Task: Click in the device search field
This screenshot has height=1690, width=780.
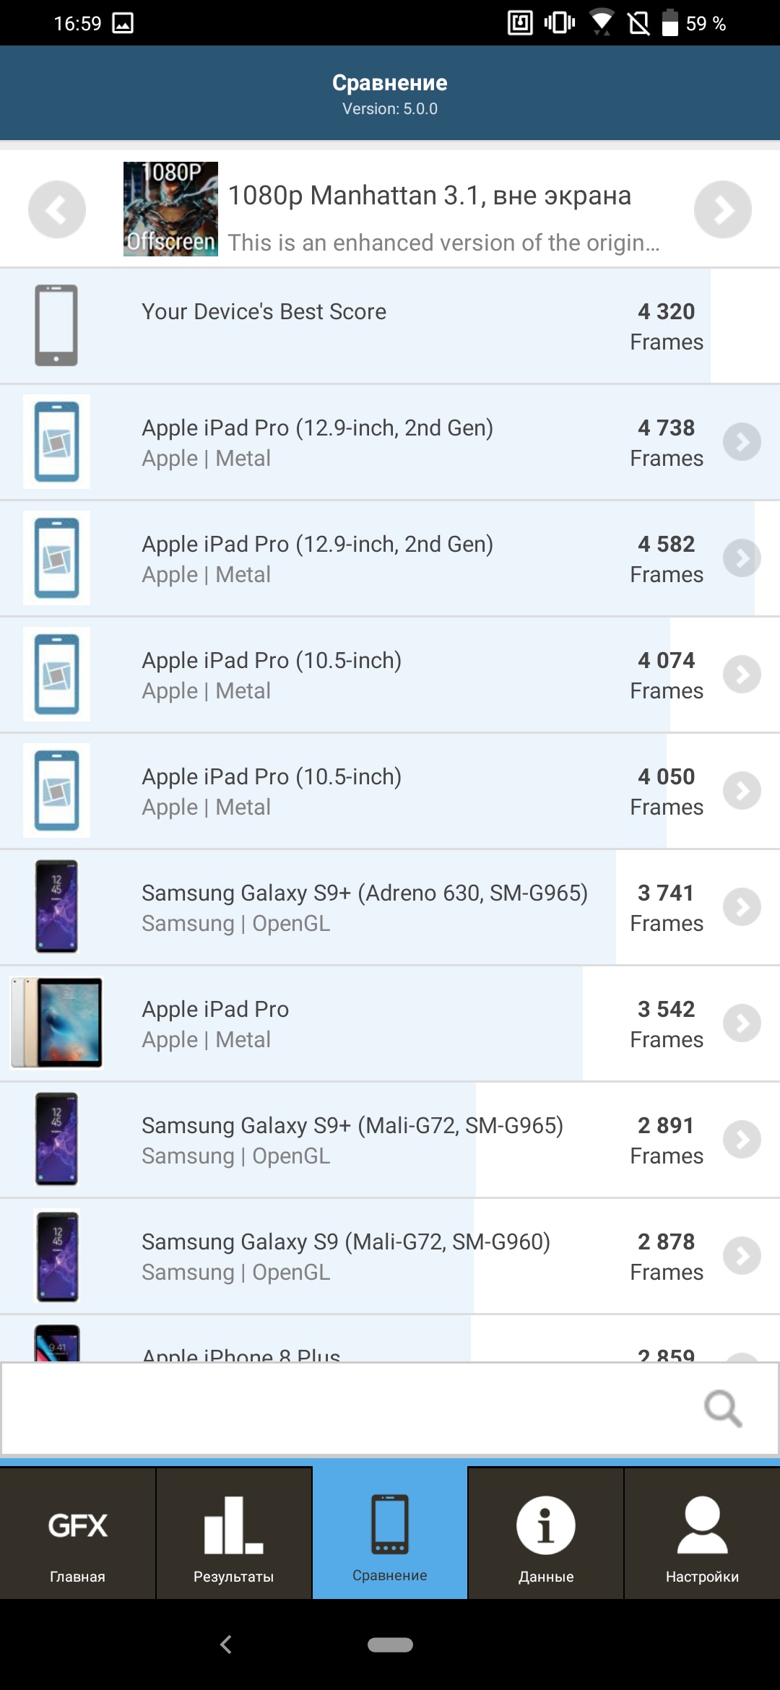Action: (x=347, y=1408)
